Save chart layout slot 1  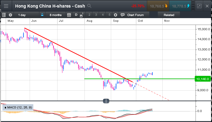81,15
